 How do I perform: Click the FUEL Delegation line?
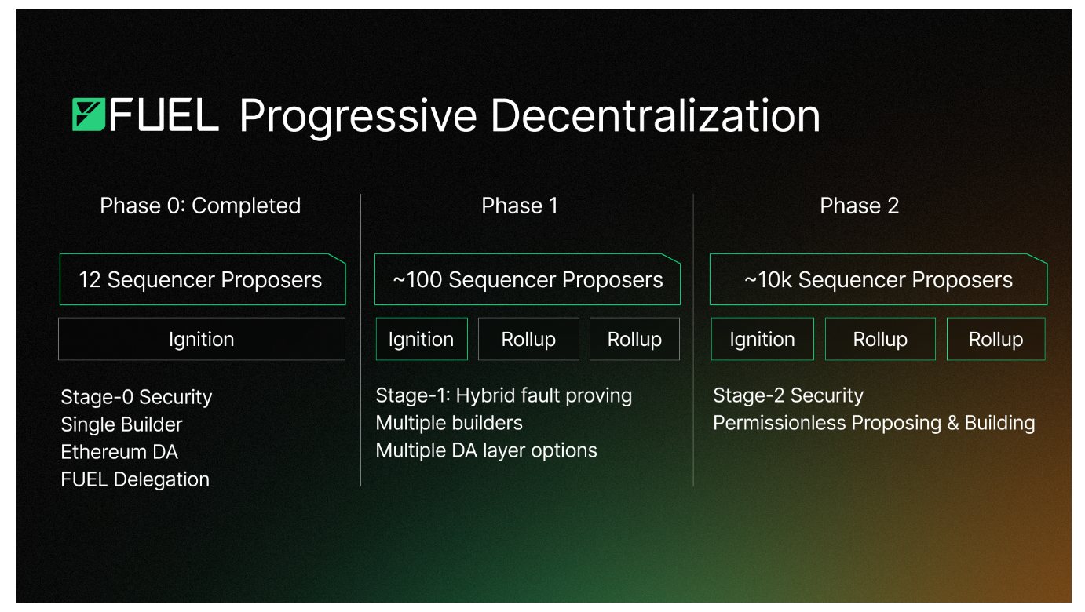135,479
